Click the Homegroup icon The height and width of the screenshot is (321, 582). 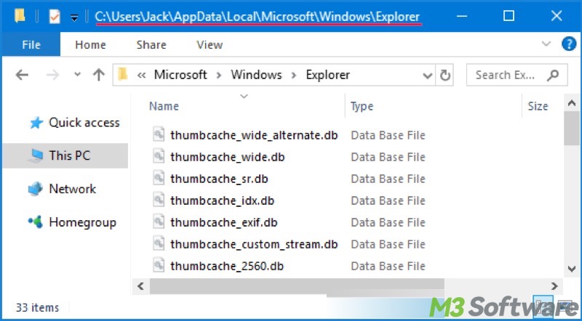36,222
